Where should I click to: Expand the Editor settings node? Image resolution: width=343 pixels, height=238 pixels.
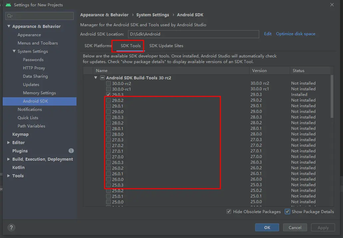9,142
